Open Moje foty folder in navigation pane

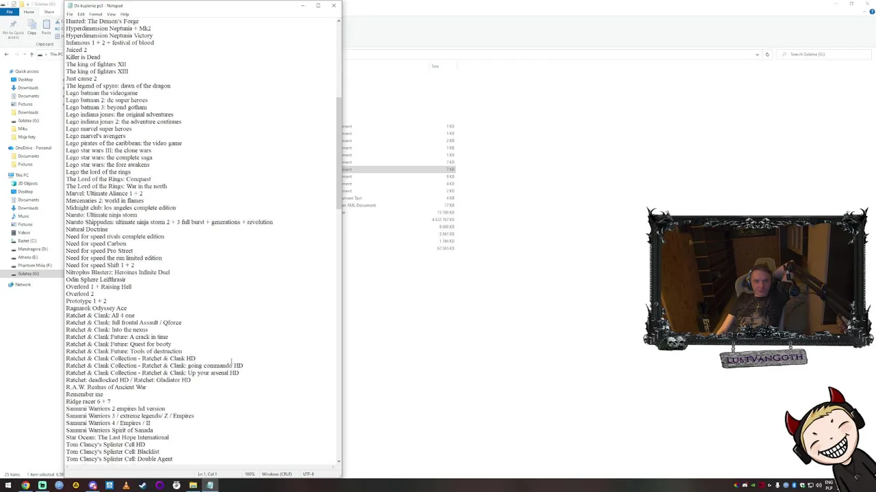pyautogui.click(x=27, y=137)
